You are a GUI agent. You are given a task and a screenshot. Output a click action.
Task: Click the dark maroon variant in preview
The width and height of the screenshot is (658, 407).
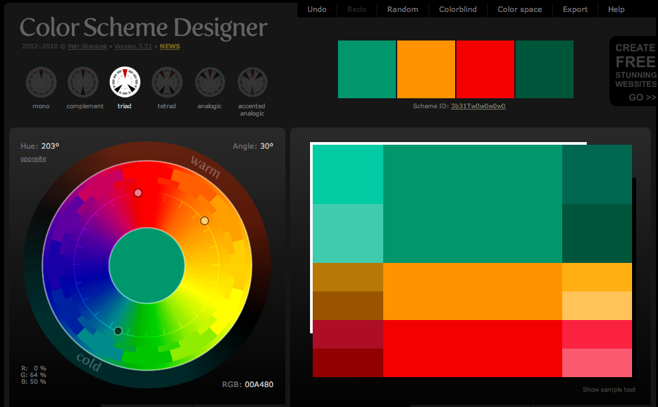click(x=348, y=363)
